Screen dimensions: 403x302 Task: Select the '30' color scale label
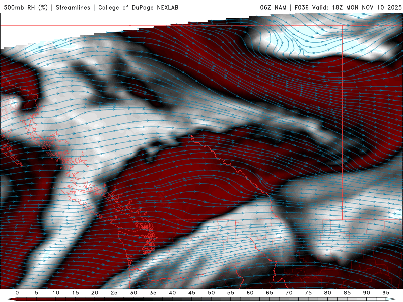click(x=133, y=293)
